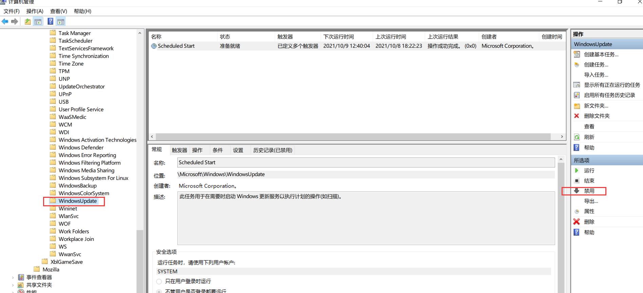The width and height of the screenshot is (643, 293).
Task: Select the WindowsUpdate folder in tree
Action: point(77,201)
